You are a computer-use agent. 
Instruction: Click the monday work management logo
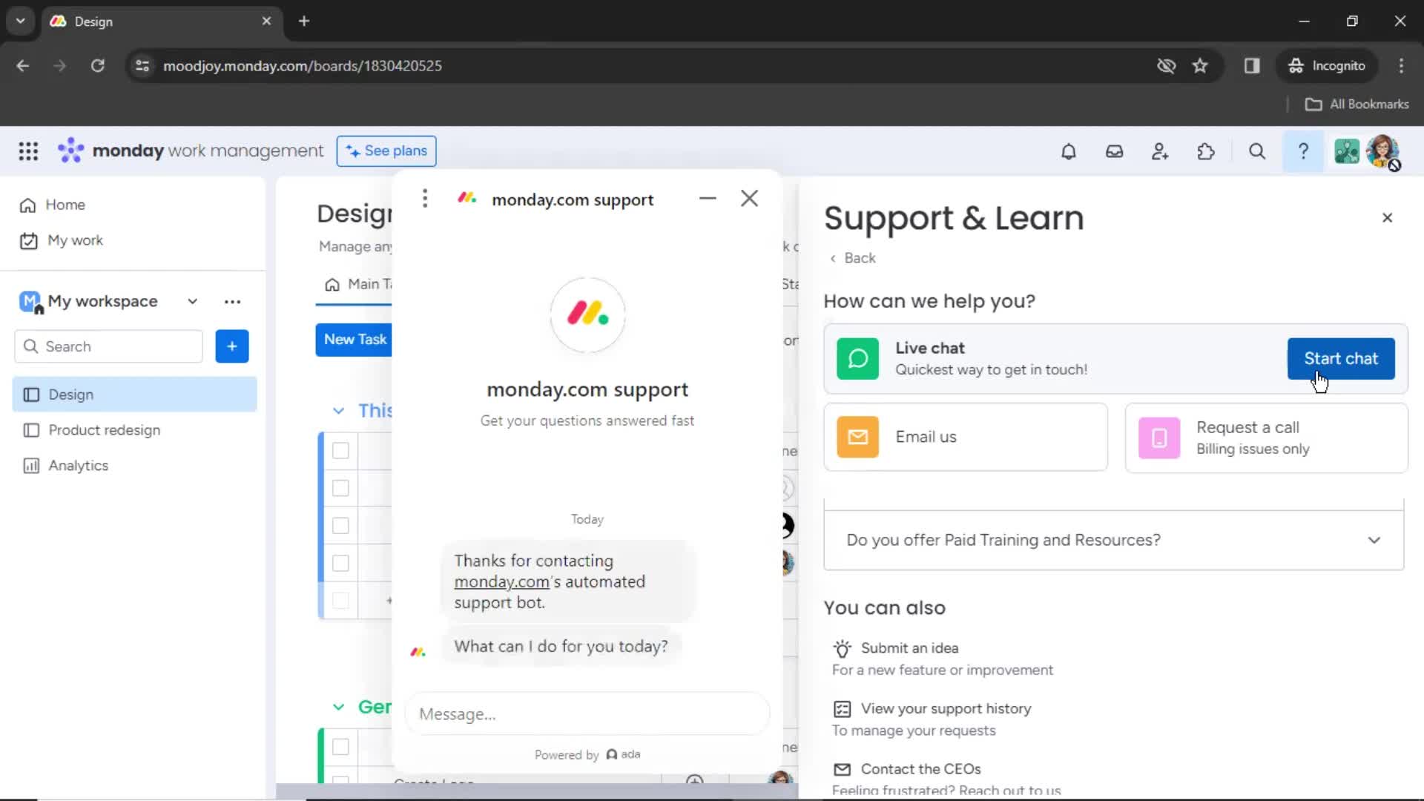[191, 151]
